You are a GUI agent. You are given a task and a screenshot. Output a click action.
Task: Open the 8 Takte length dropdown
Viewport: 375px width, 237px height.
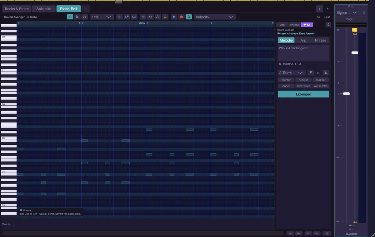(x=292, y=73)
